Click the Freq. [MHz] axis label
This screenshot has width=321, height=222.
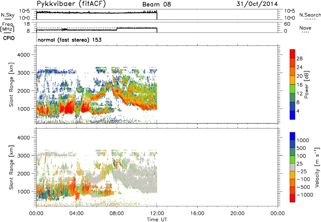point(8,27)
